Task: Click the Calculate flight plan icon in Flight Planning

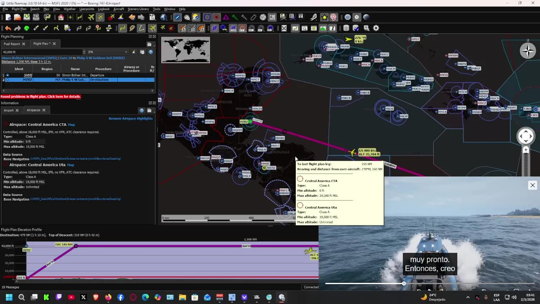Action: (133, 52)
